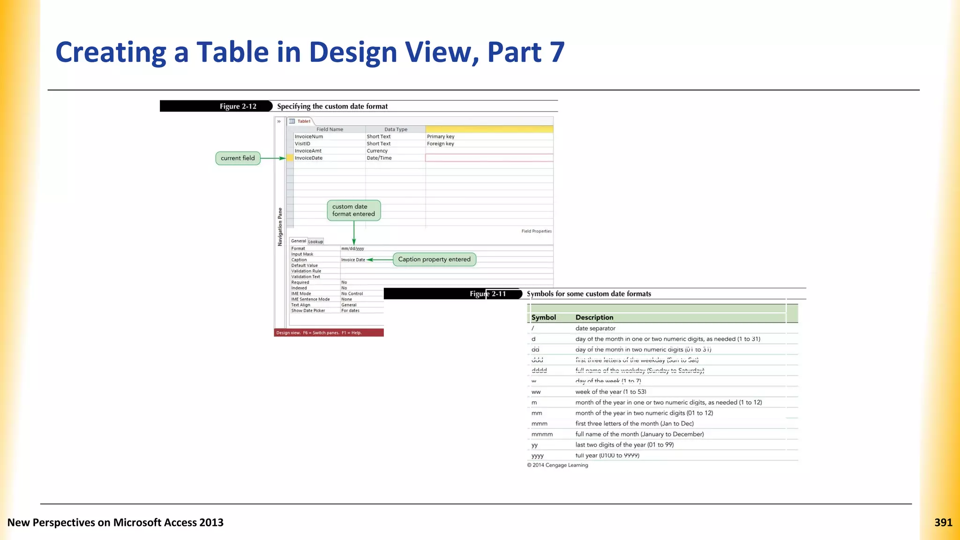Select the Table1 document tab
Screen dimensions: 960x540
304,121
